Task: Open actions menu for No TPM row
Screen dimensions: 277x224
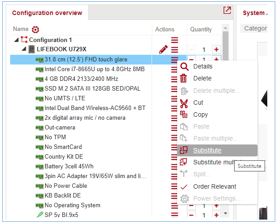Action: click(x=174, y=137)
